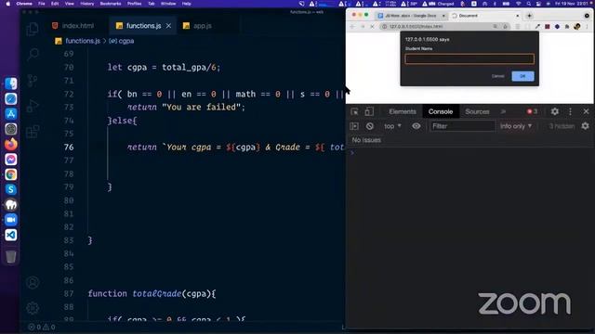Open console settings gear
Screen dimensions: 595x334
(585, 126)
